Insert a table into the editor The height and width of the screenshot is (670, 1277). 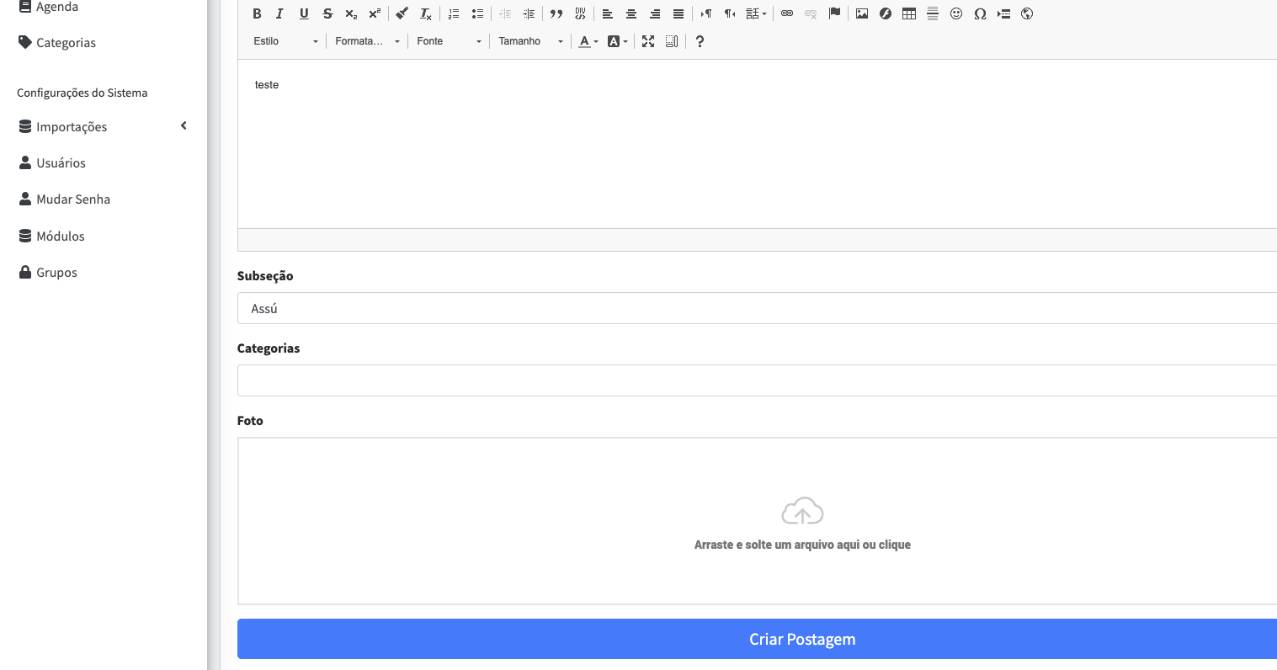click(x=909, y=13)
